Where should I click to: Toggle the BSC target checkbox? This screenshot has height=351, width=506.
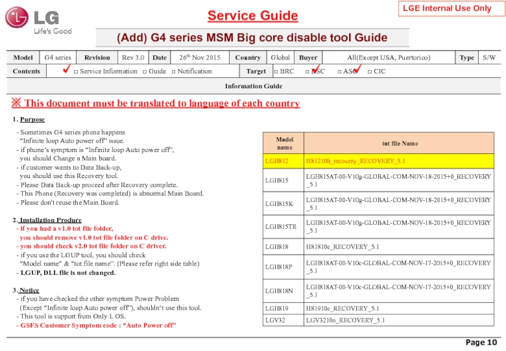307,72
